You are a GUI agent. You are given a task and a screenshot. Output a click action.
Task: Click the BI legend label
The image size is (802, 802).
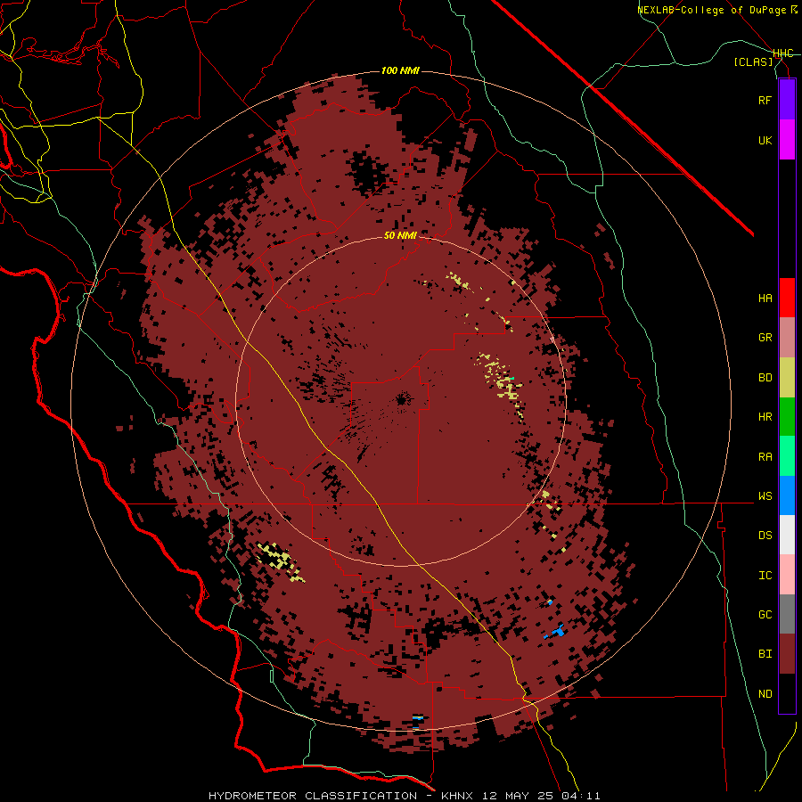pyautogui.click(x=765, y=654)
